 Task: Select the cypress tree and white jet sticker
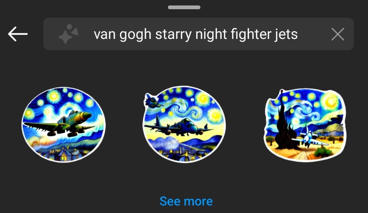click(305, 125)
